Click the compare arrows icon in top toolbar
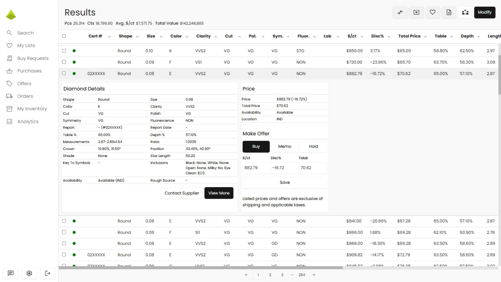This screenshot has width=501, height=282. click(400, 12)
